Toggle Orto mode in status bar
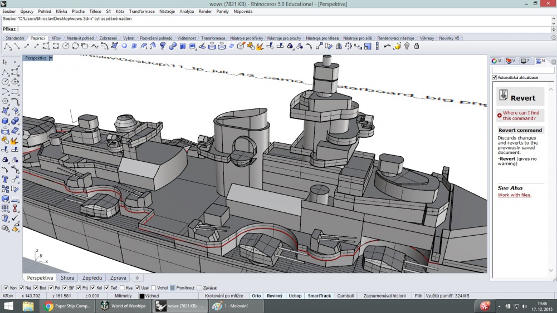557x313 pixels. [x=256, y=296]
